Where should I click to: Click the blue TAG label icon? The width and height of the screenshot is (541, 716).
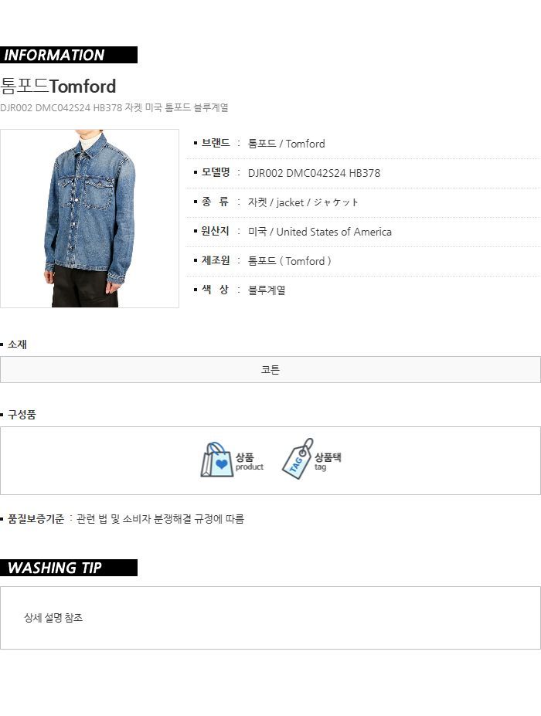pyautogui.click(x=298, y=459)
